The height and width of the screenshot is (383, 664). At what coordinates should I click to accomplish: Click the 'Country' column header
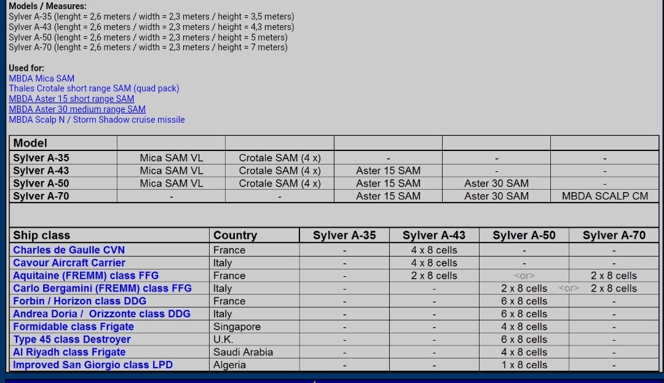pos(235,235)
